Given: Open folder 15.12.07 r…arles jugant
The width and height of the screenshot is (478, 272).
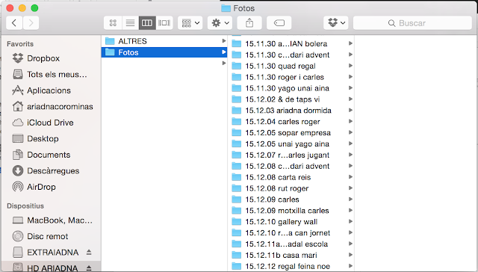Looking at the screenshot, I should pyautogui.click(x=291, y=155).
